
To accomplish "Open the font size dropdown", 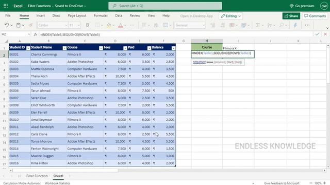I will (79, 25).
